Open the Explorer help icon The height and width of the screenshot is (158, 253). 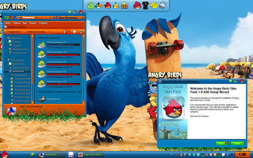(x=81, y=32)
